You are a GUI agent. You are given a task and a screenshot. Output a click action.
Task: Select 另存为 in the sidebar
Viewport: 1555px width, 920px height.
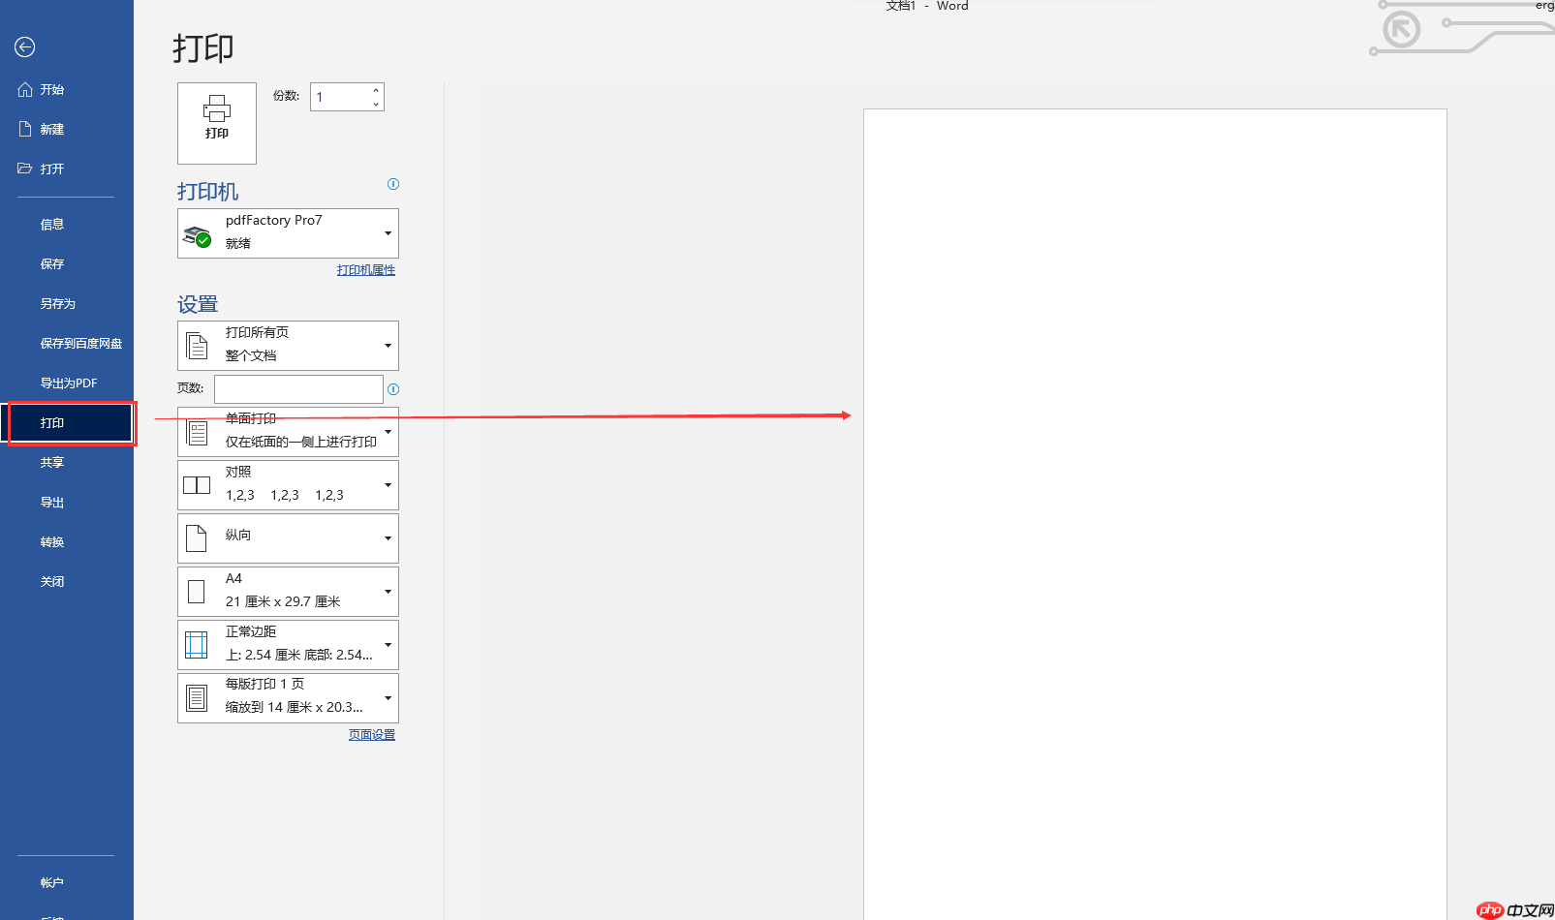67,303
